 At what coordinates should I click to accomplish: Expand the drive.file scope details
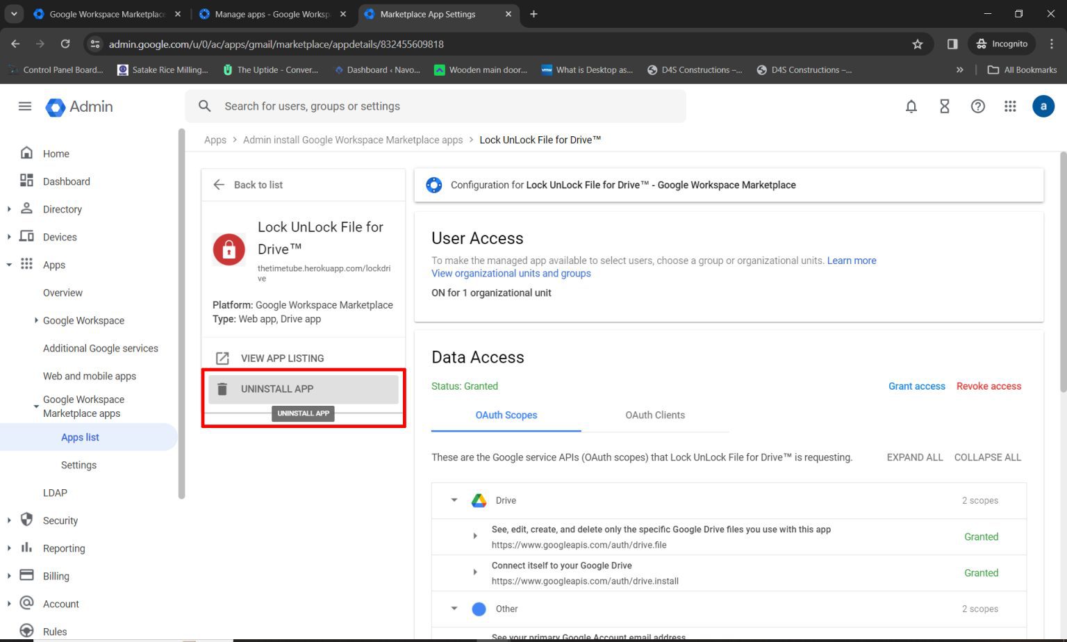474,536
